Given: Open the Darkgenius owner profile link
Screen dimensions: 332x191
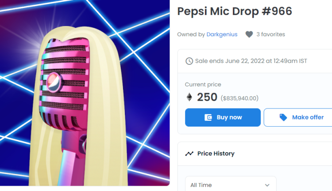Looking at the screenshot, I should [222, 34].
